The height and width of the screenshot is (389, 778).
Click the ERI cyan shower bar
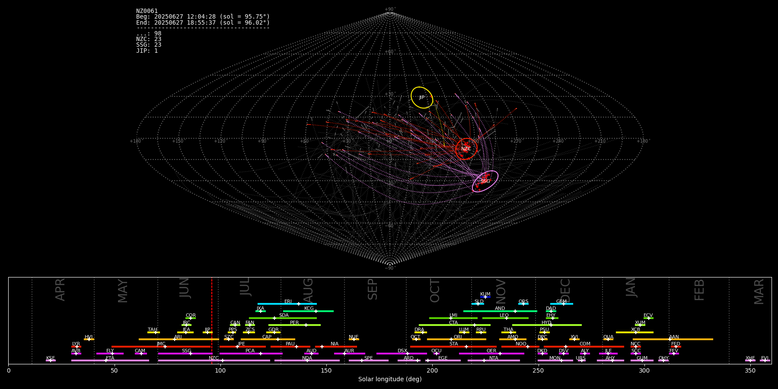click(287, 304)
